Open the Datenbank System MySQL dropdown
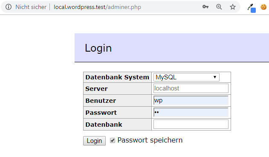The width and height of the screenshot is (269, 157). coord(186,77)
